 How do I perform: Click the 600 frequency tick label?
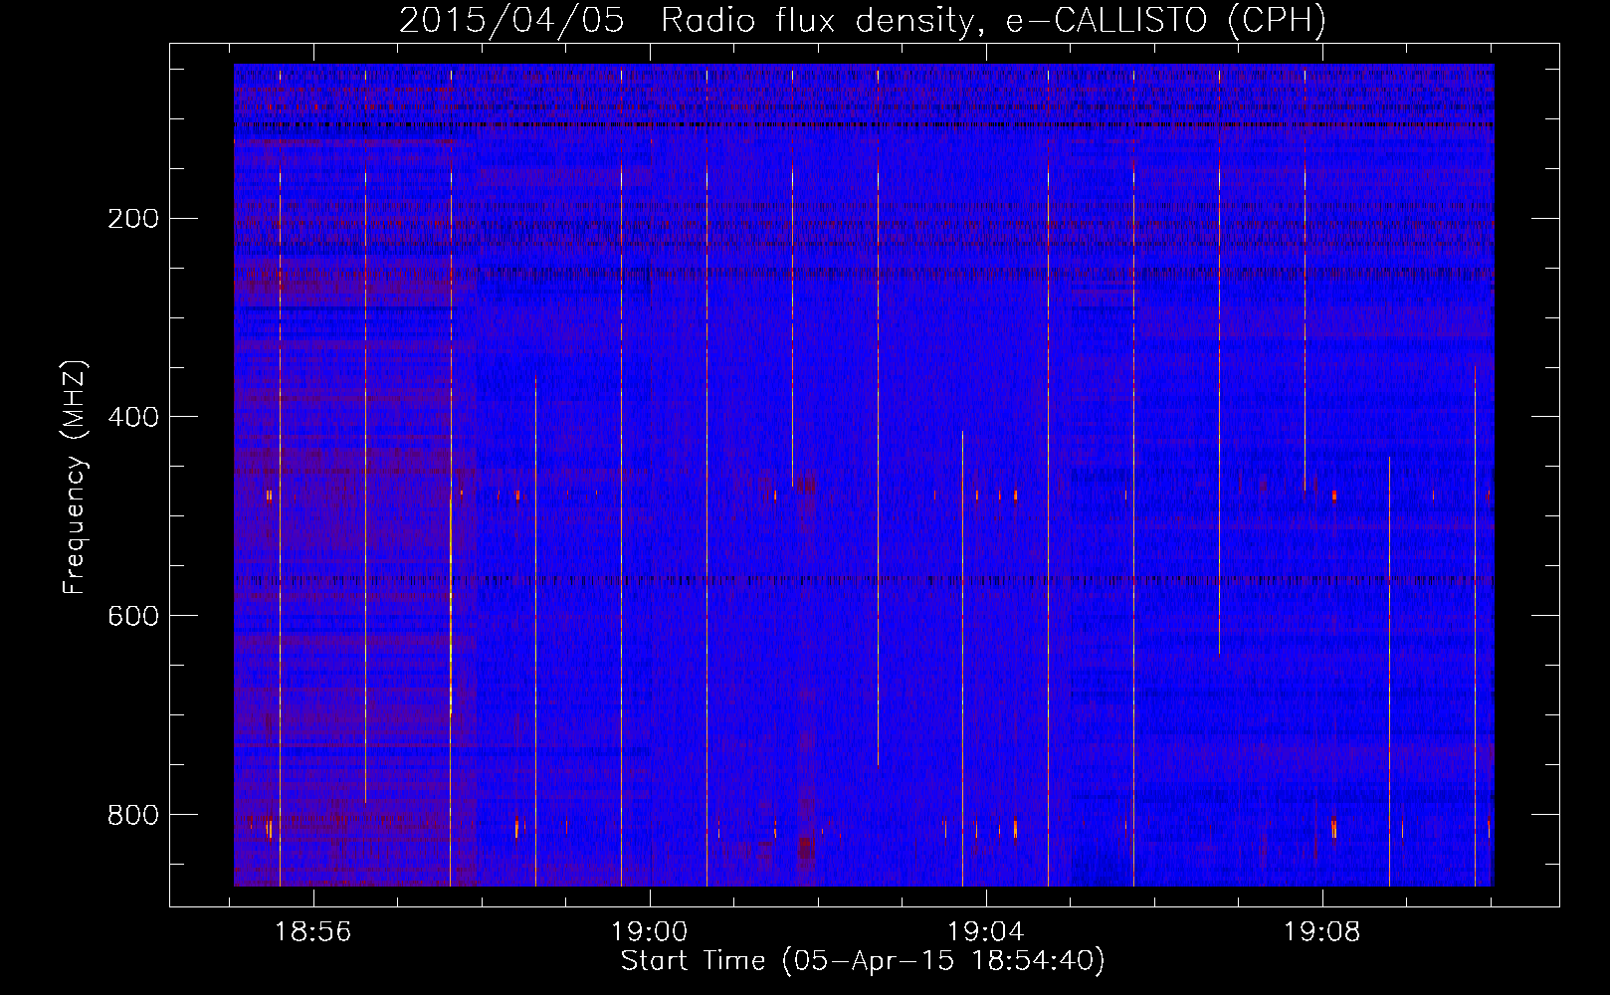click(133, 616)
